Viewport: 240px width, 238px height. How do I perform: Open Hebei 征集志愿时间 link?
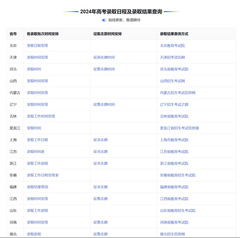(104, 69)
